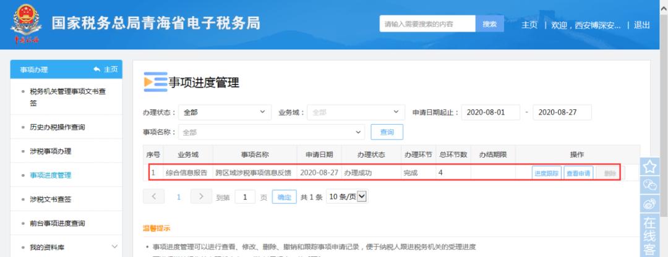Click end date field 2020-08-27

[562, 112]
